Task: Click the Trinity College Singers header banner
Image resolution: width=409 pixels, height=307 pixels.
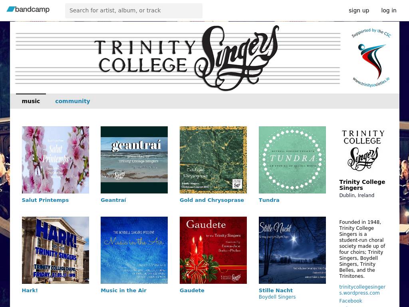Action: pyautogui.click(x=178, y=58)
